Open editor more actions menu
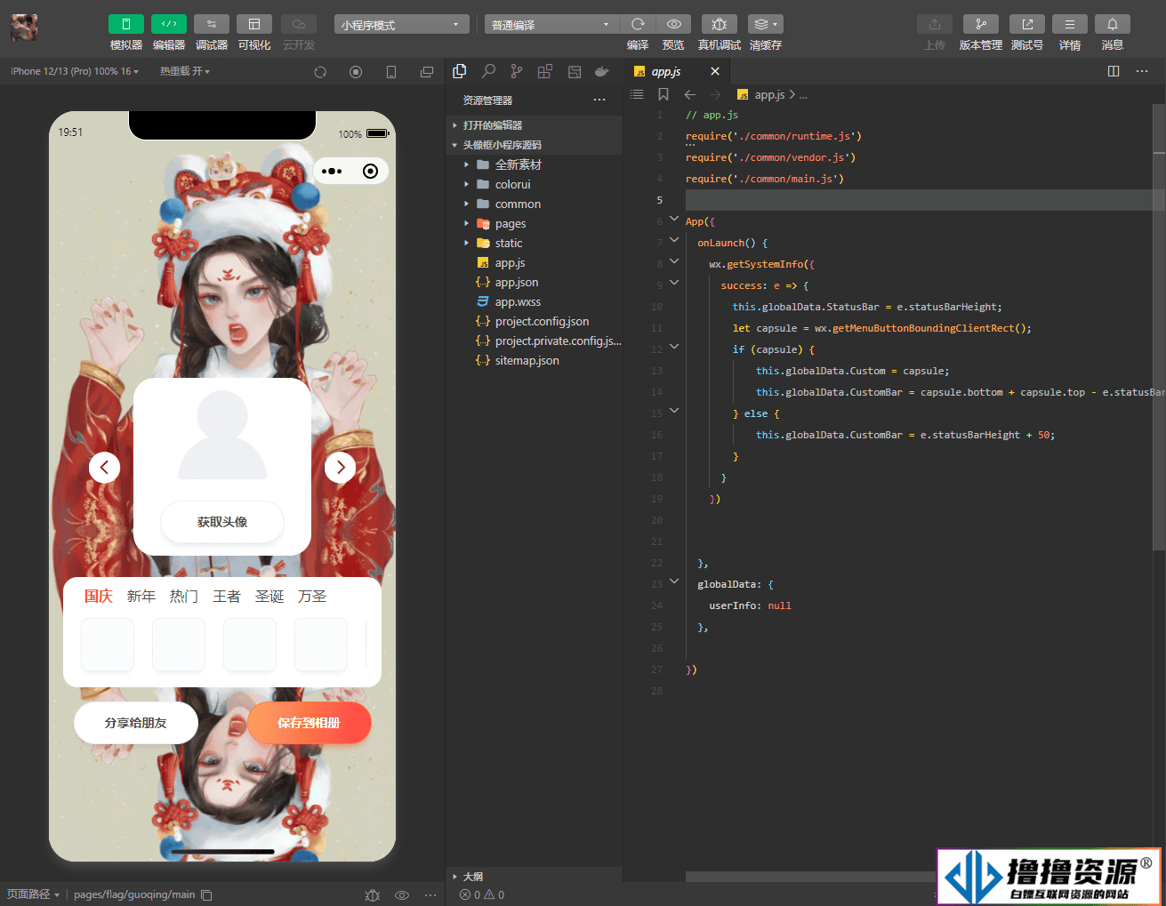The height and width of the screenshot is (906, 1166). coord(1142,71)
